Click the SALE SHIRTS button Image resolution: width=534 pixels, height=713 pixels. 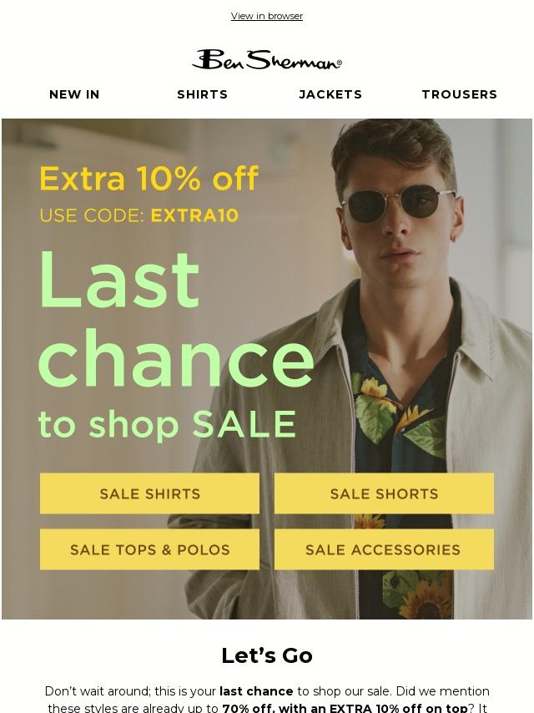tap(149, 493)
